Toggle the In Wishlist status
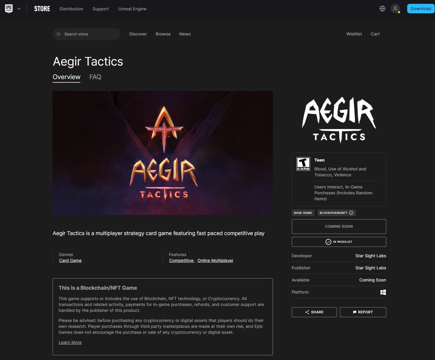The image size is (435, 360). pyautogui.click(x=339, y=241)
